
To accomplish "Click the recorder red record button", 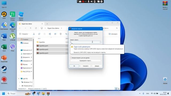I will pos(83,1).
